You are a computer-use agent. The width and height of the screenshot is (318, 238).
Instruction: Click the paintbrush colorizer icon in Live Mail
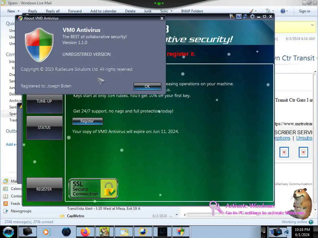tap(251, 11)
